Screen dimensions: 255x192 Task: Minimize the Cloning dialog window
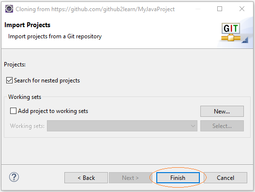tap(197, 9)
